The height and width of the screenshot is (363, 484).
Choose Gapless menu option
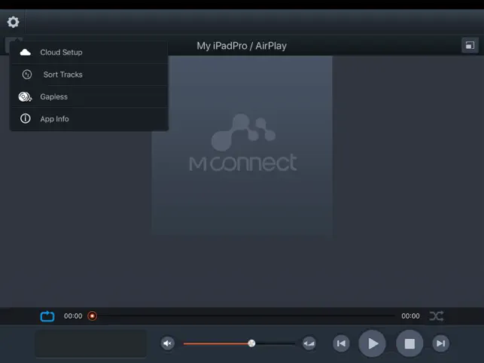coord(90,96)
